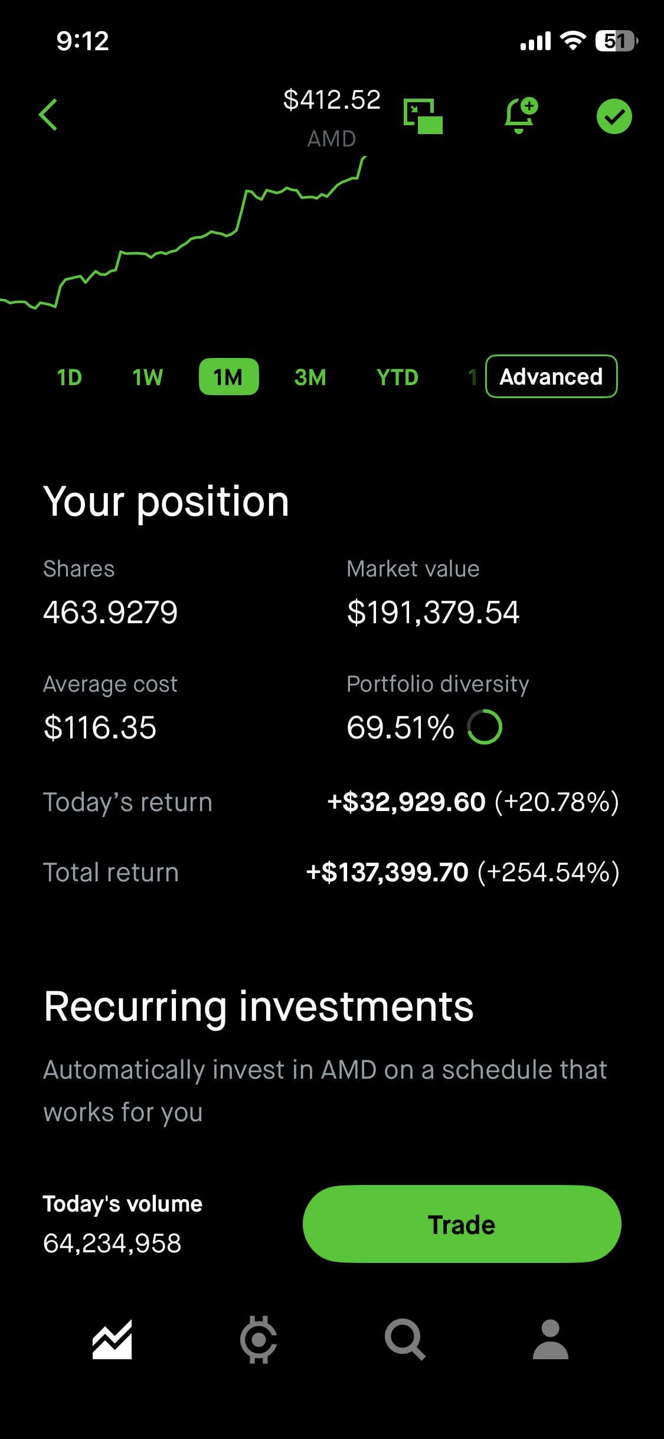Select the 1M chart range
This screenshot has height=1439, width=664.
[229, 377]
